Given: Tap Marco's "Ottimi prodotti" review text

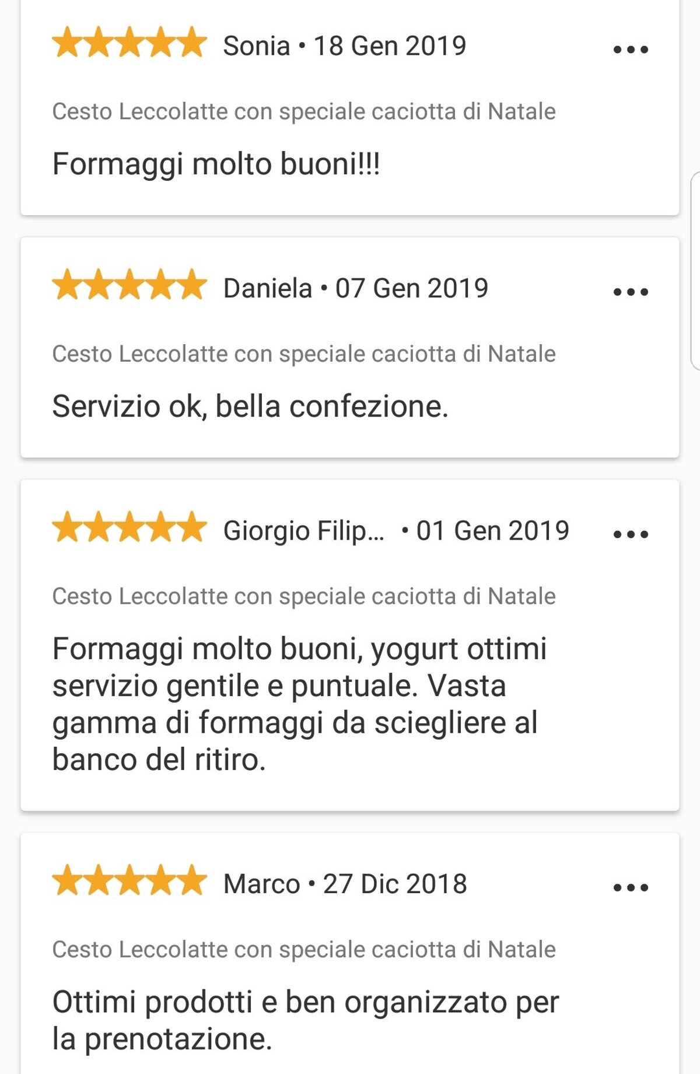Looking at the screenshot, I should [x=304, y=1020].
